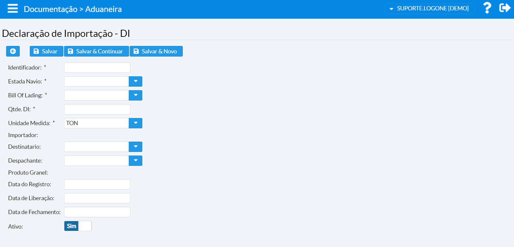
Task: Click Salvar & Novo button
Action: [156, 51]
